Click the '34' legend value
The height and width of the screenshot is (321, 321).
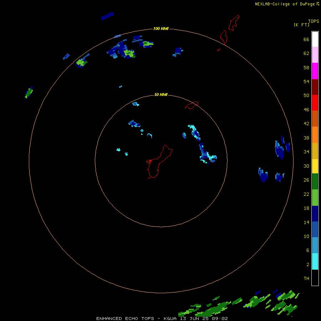click(x=306, y=152)
